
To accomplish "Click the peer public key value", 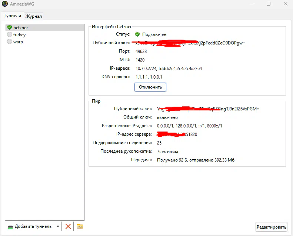I will (x=208, y=109).
